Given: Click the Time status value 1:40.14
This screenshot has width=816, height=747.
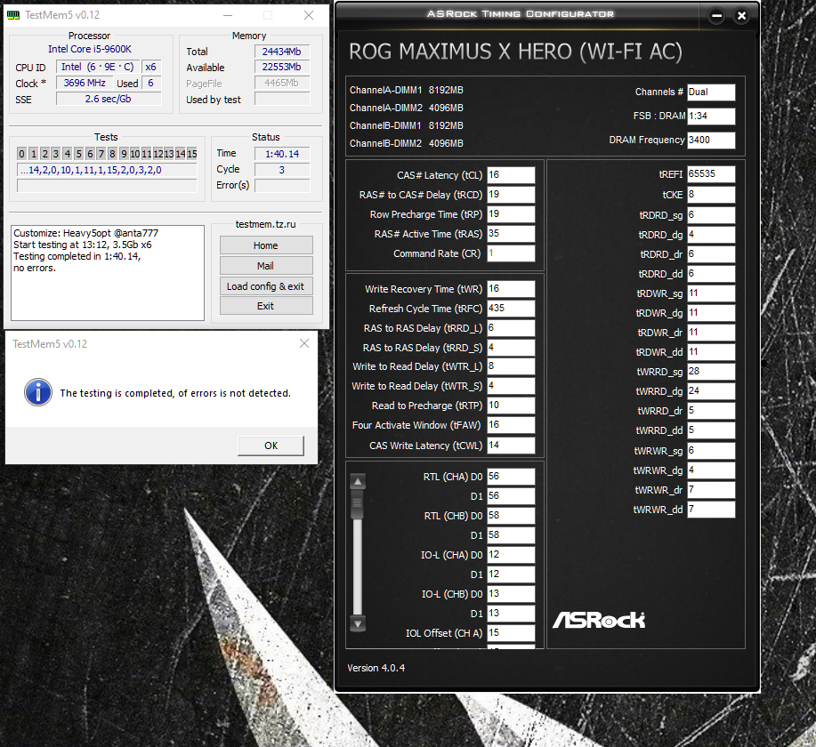Looking at the screenshot, I should pyautogui.click(x=281, y=154).
